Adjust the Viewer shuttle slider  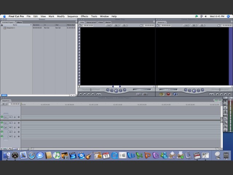point(91,89)
